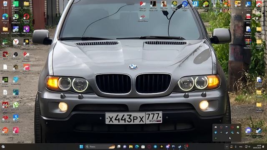
Task: Open the folder icon below Microsoft Edge
Action: 5,29
